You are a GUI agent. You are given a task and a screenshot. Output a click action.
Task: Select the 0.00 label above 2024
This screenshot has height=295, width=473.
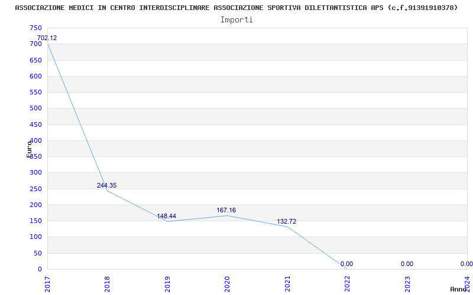(x=466, y=264)
